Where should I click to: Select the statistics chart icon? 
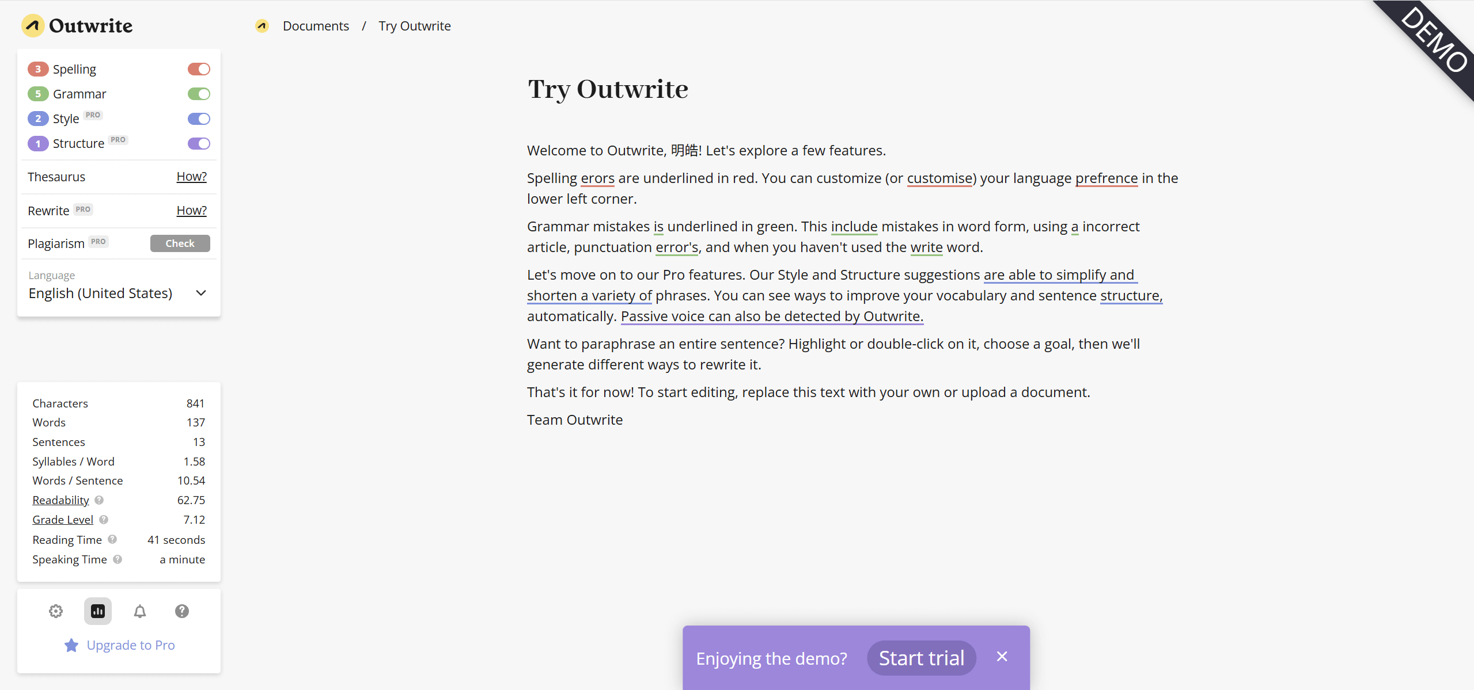(98, 611)
